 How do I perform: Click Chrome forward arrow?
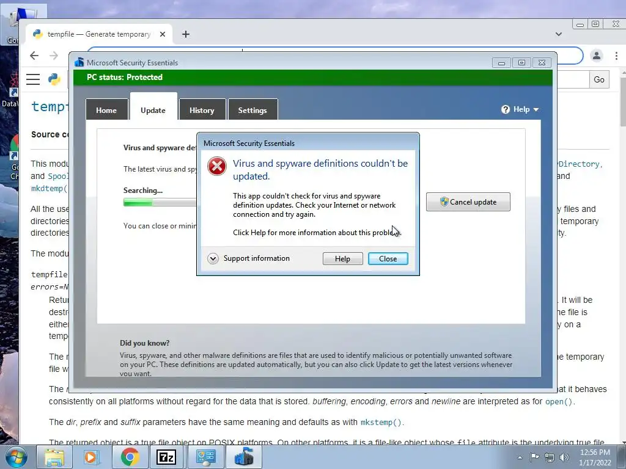click(x=54, y=56)
